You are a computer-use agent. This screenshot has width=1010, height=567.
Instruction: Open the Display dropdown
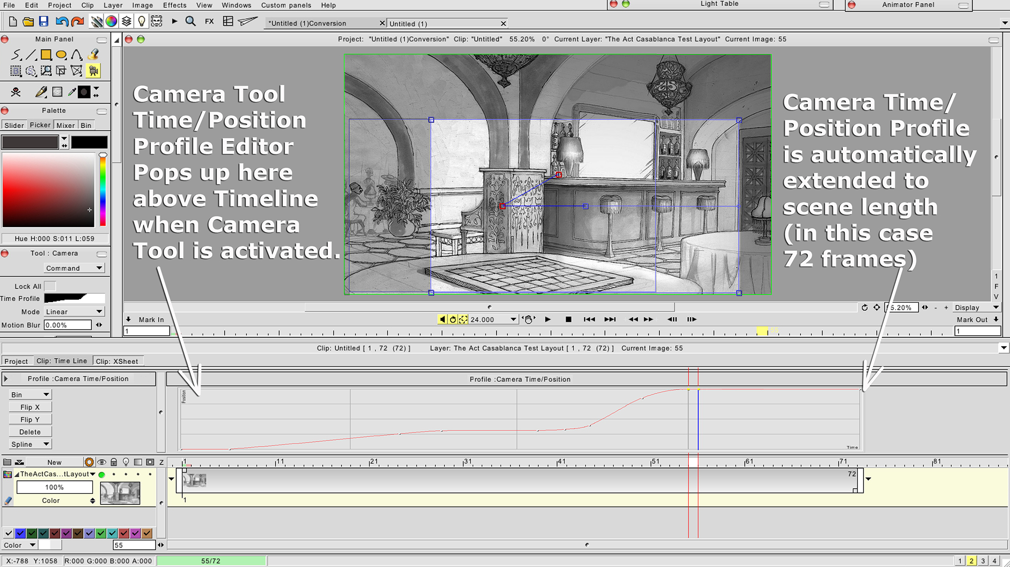click(x=977, y=308)
